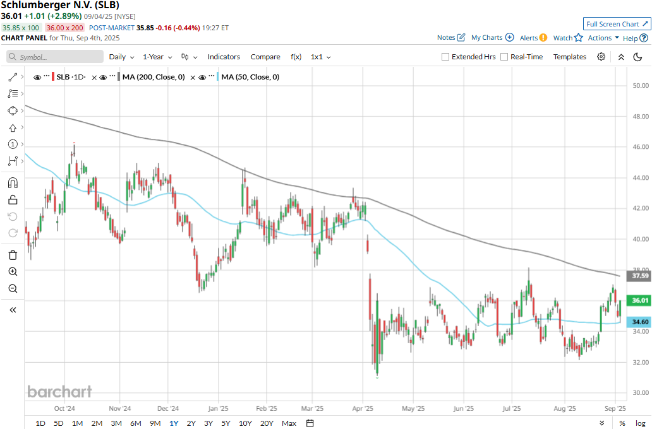Toggle the lock drawings padlock
652x429 pixels.
click(13, 200)
